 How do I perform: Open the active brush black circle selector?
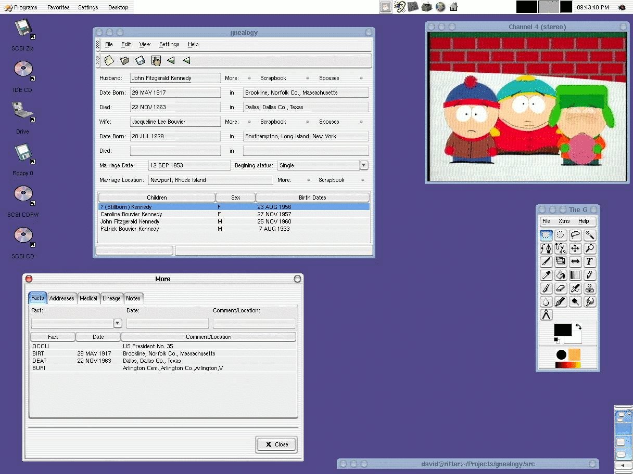(x=561, y=355)
